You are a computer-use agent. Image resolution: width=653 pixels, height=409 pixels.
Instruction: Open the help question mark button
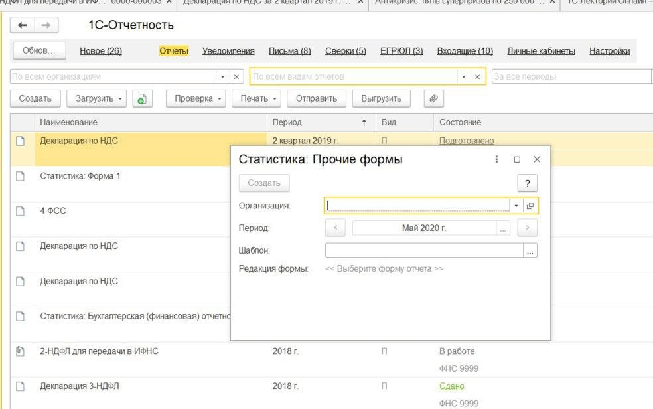coord(527,183)
